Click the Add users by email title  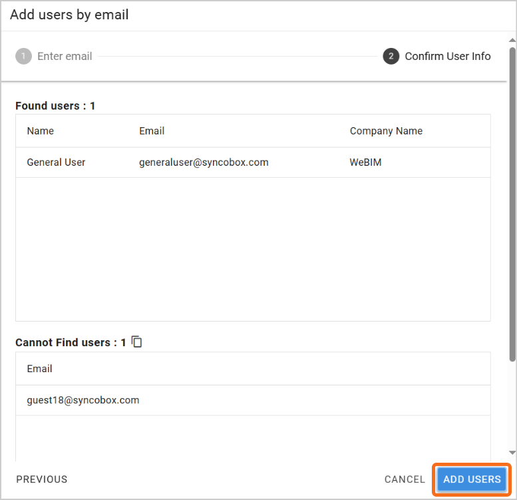point(69,15)
